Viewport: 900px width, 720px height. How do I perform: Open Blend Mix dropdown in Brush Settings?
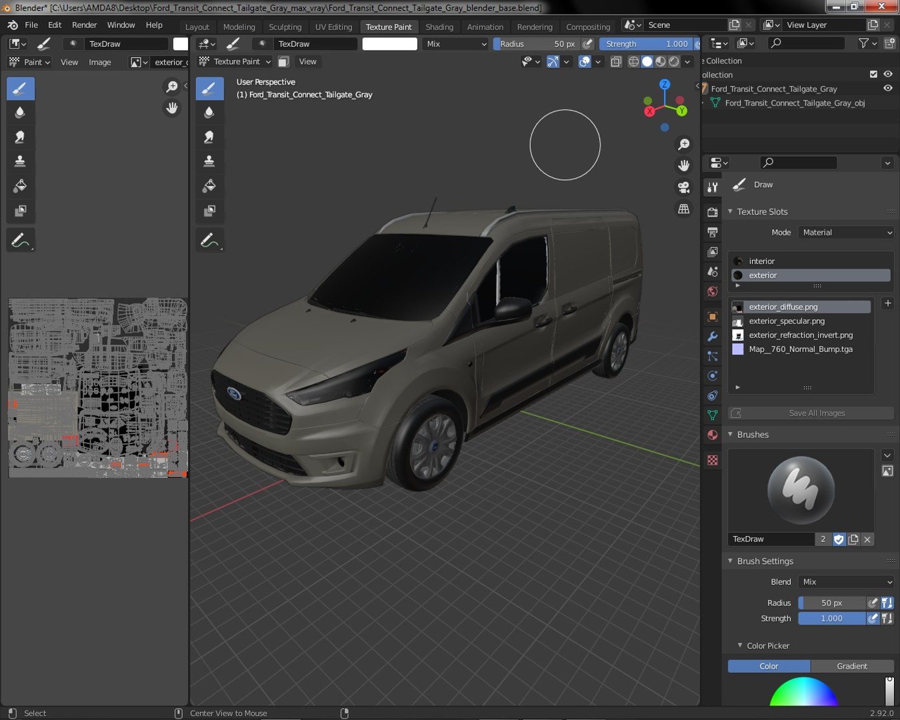point(846,582)
